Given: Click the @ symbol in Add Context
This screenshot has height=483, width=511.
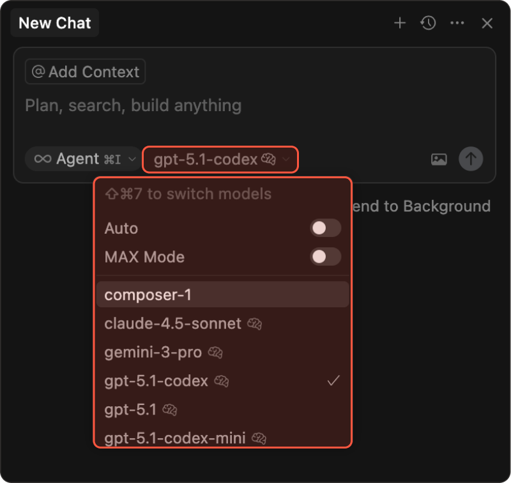Looking at the screenshot, I should point(38,72).
